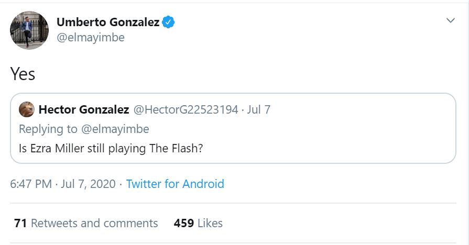Click the bold 71 retweet count

[x=20, y=223]
